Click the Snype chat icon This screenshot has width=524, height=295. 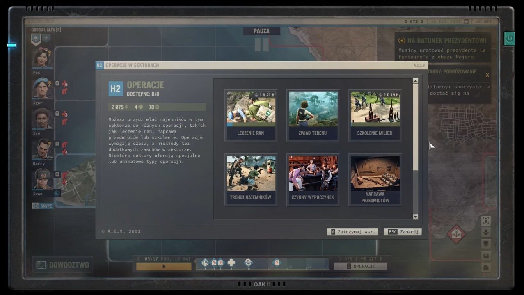click(43, 206)
